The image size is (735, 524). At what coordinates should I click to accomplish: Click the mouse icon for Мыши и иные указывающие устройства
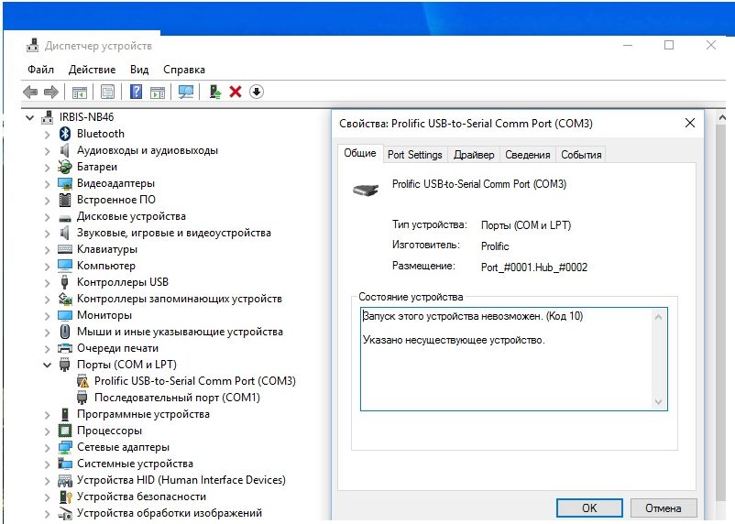pos(65,332)
